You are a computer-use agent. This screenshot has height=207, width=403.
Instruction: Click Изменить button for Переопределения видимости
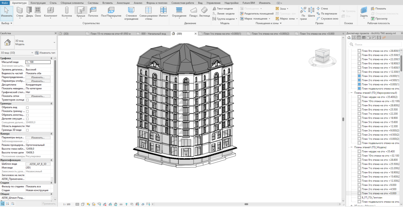click(38, 77)
